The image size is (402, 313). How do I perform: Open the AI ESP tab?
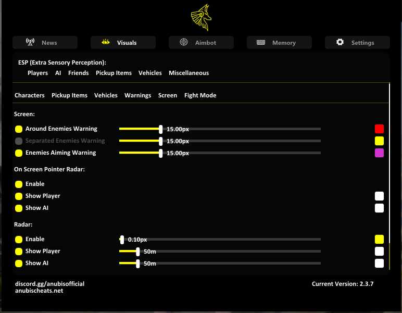pos(58,73)
